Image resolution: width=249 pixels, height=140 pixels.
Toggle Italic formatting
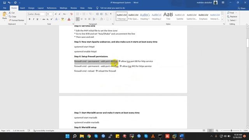pyautogui.click(x=33, y=19)
